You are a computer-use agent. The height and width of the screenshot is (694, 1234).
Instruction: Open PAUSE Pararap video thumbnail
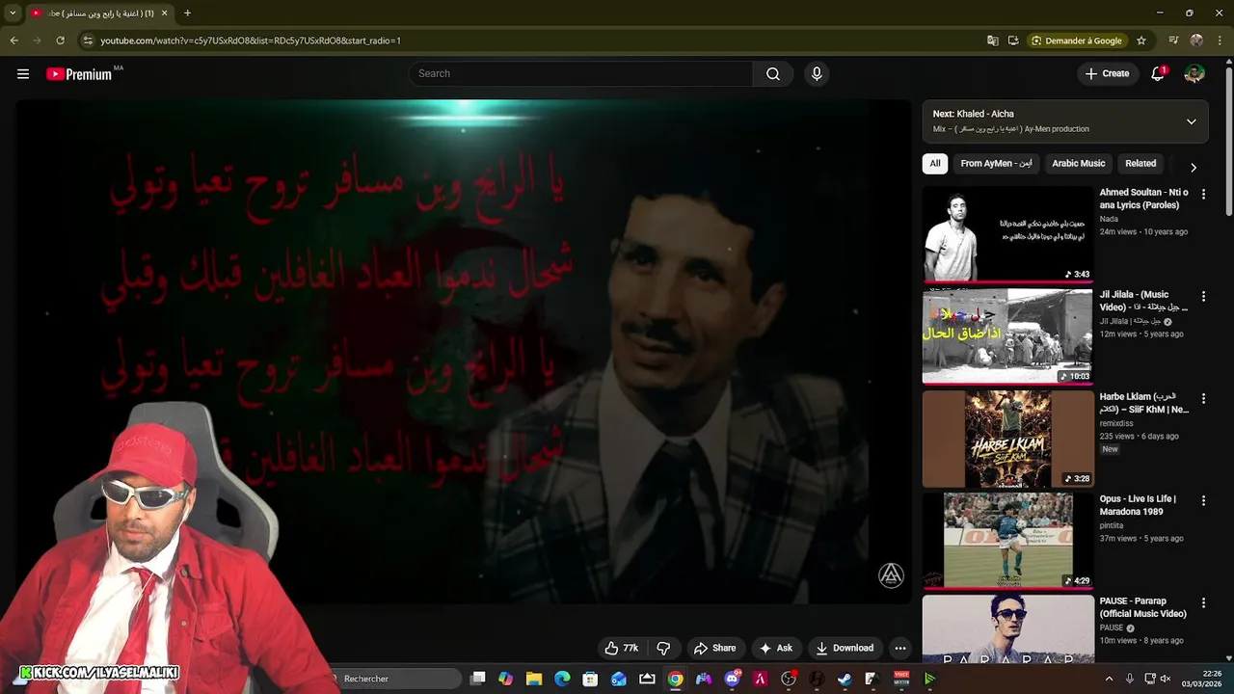point(1007,628)
